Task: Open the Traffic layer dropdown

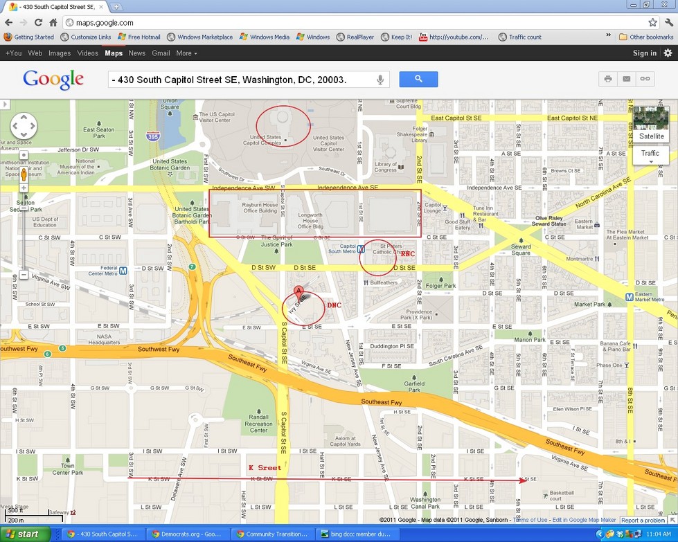Action: coord(650,155)
